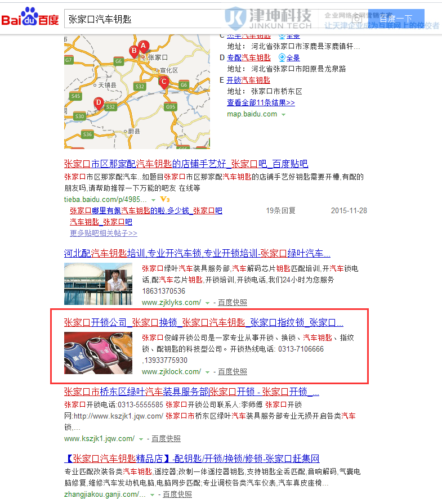Click the 百度一下 search button

coord(396,19)
